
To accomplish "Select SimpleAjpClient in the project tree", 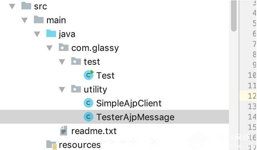I will [x=129, y=103].
